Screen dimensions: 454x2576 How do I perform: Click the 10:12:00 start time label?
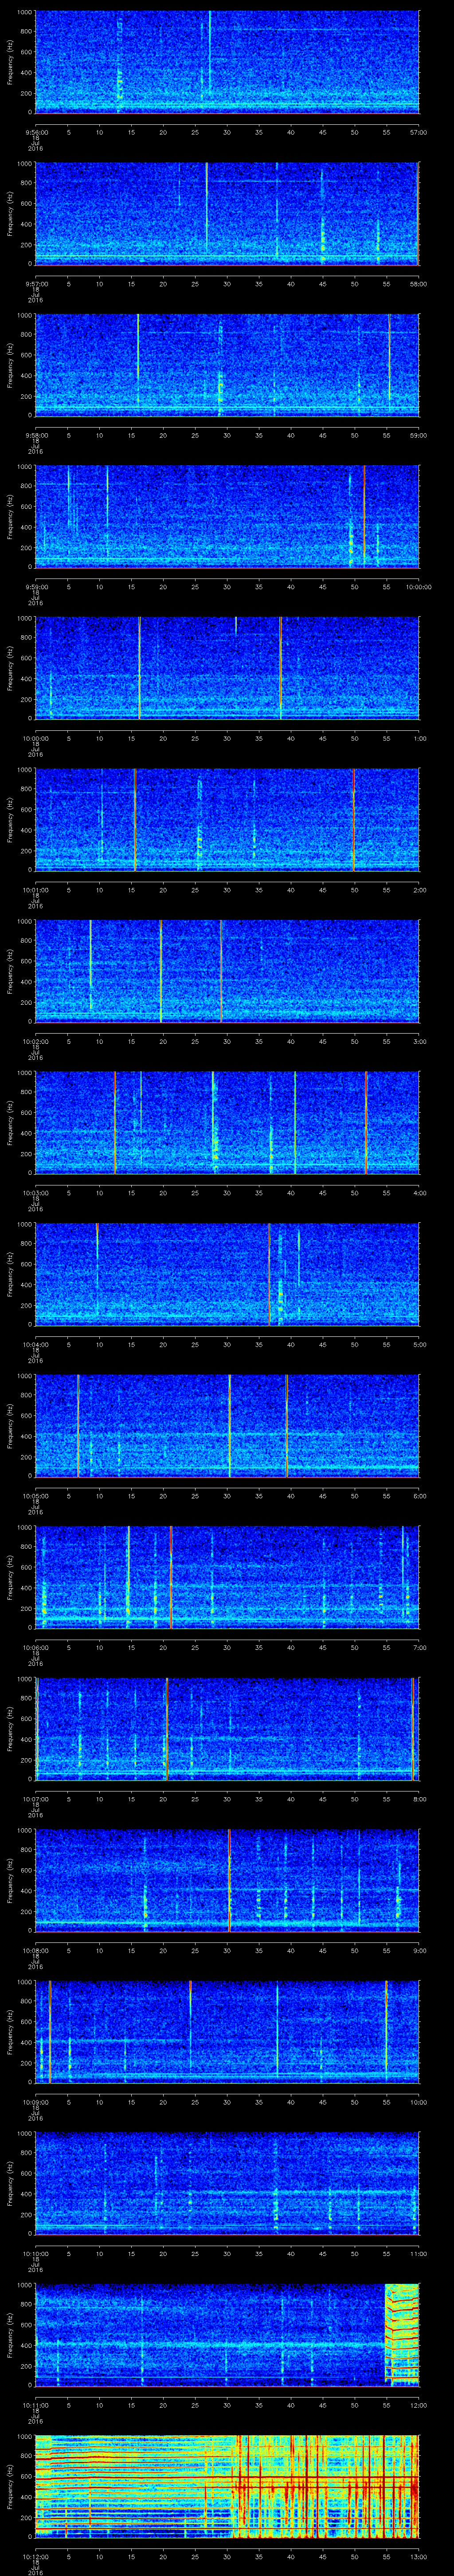(35, 2556)
